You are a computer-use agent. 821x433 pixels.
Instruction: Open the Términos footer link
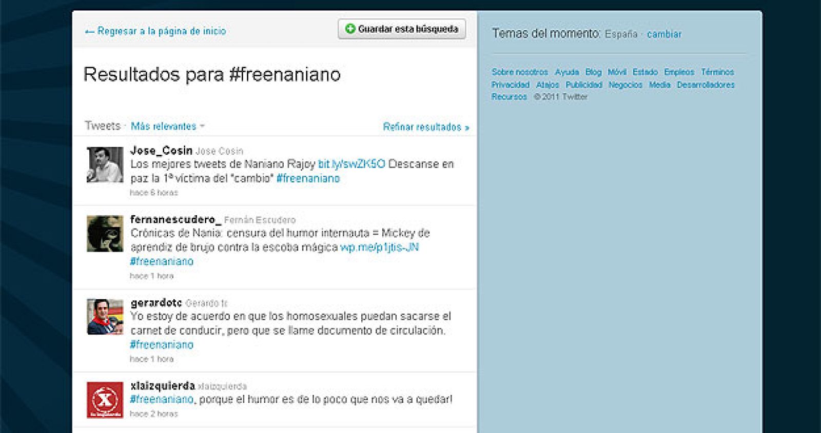pos(718,72)
